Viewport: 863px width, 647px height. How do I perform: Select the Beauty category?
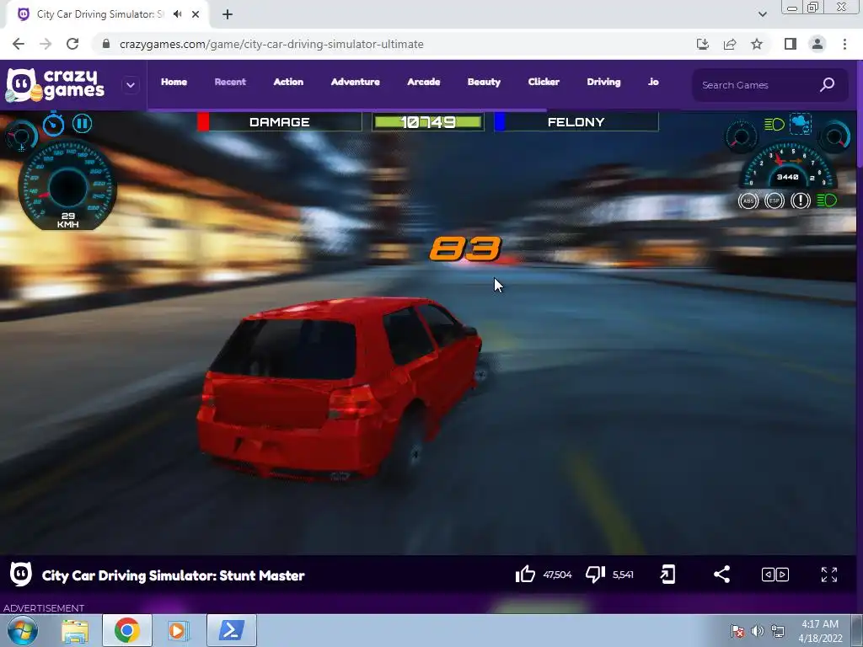pos(484,82)
